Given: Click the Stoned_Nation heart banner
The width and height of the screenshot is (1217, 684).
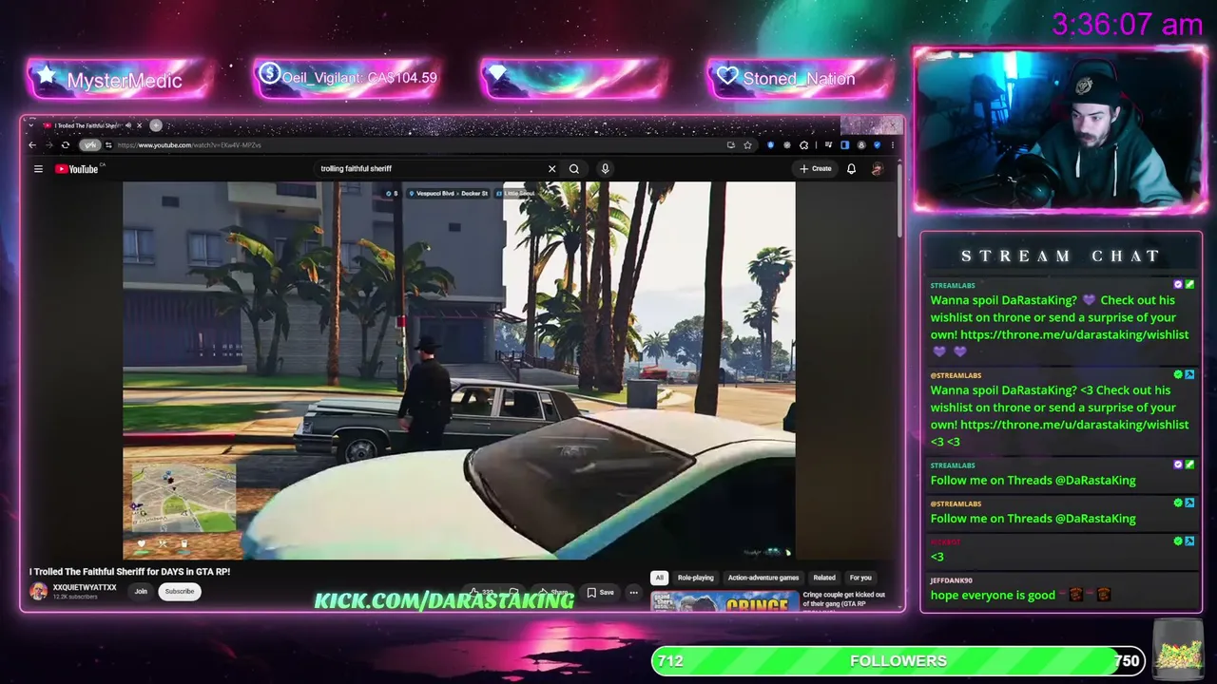Looking at the screenshot, I should (x=801, y=78).
